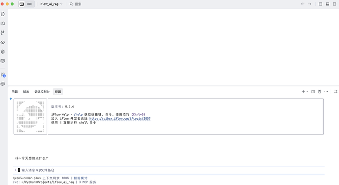The image size is (339, 185).
Task: Toggle the right sidebar layout icon
Action: pyautogui.click(x=335, y=4)
